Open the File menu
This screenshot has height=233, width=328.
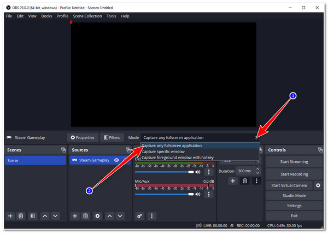pyautogui.click(x=9, y=16)
